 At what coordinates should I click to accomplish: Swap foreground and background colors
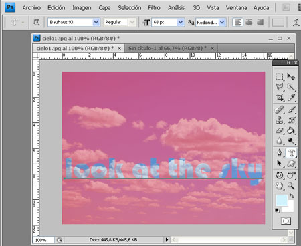point(292,196)
